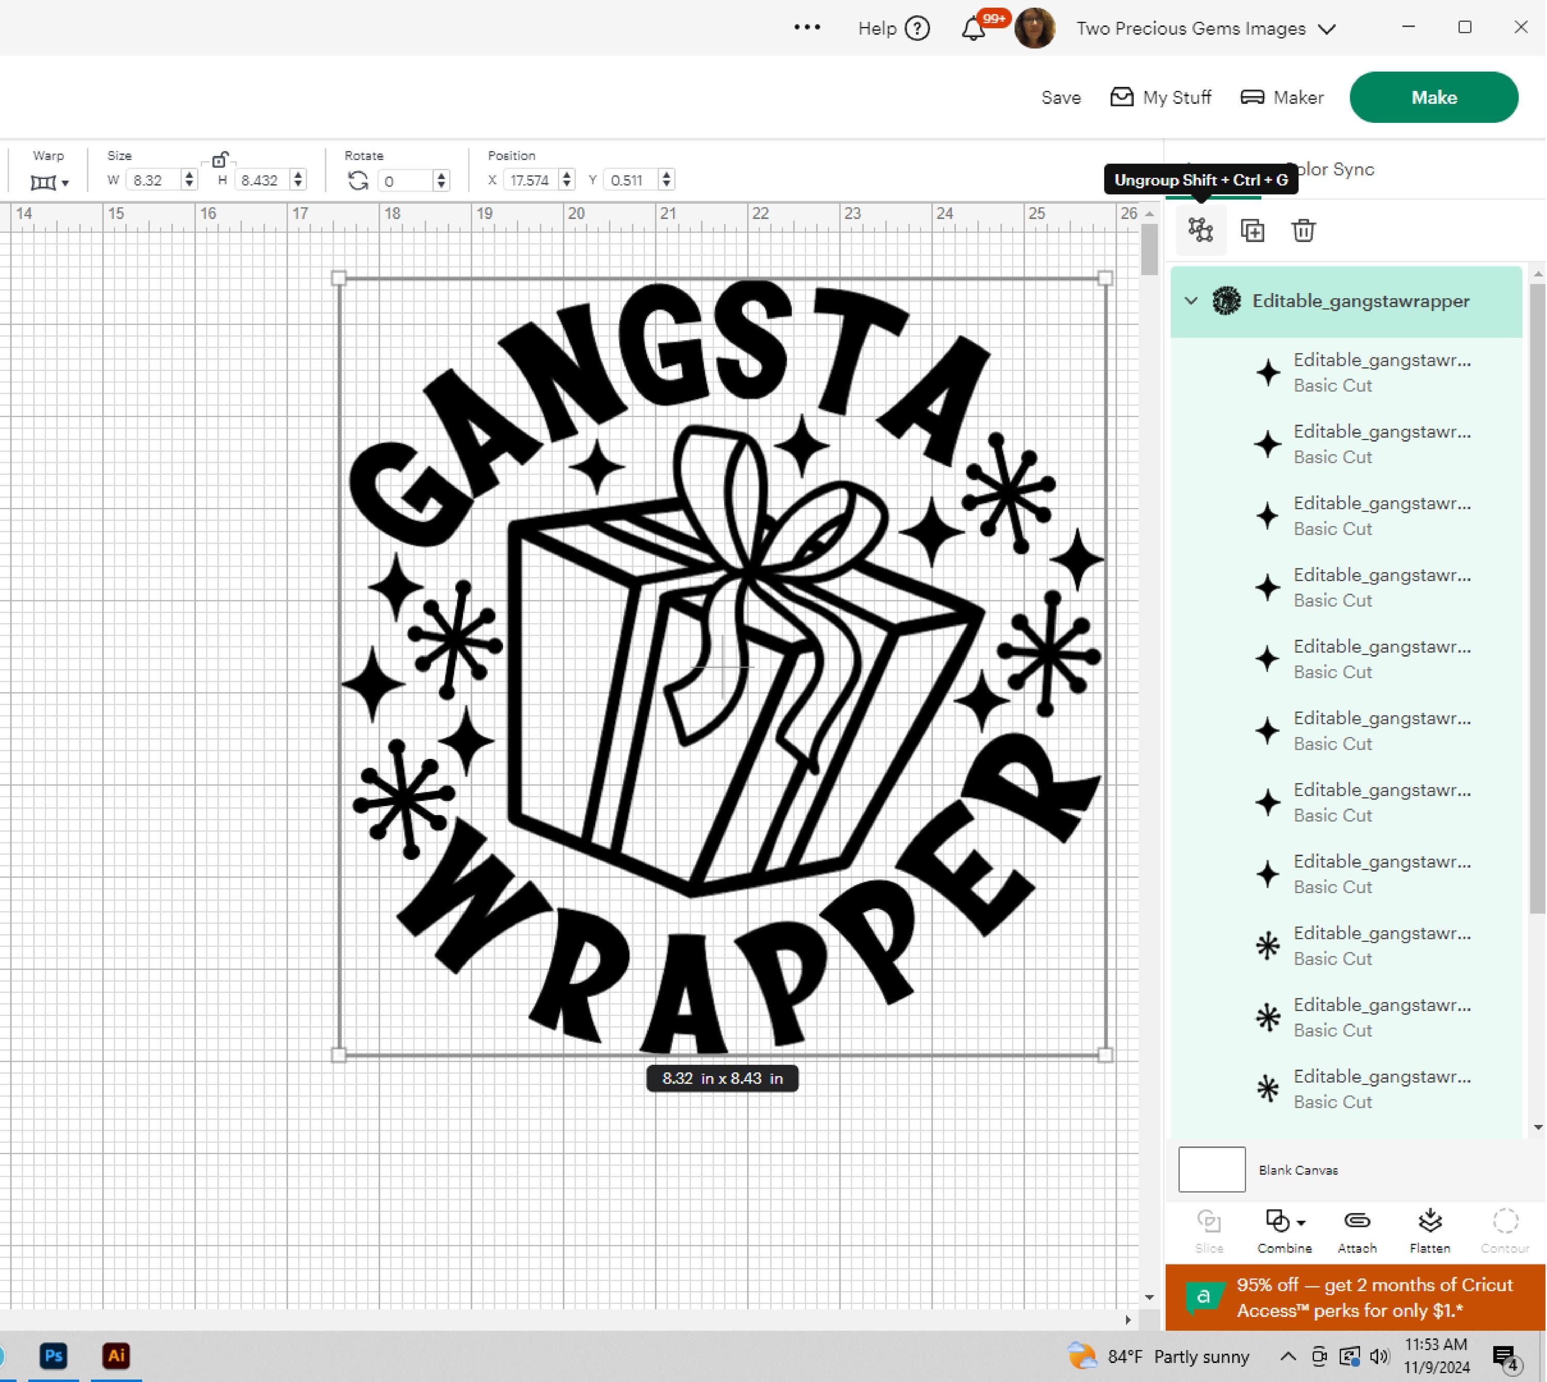
Task: Click the Position X input field
Action: [530, 181]
